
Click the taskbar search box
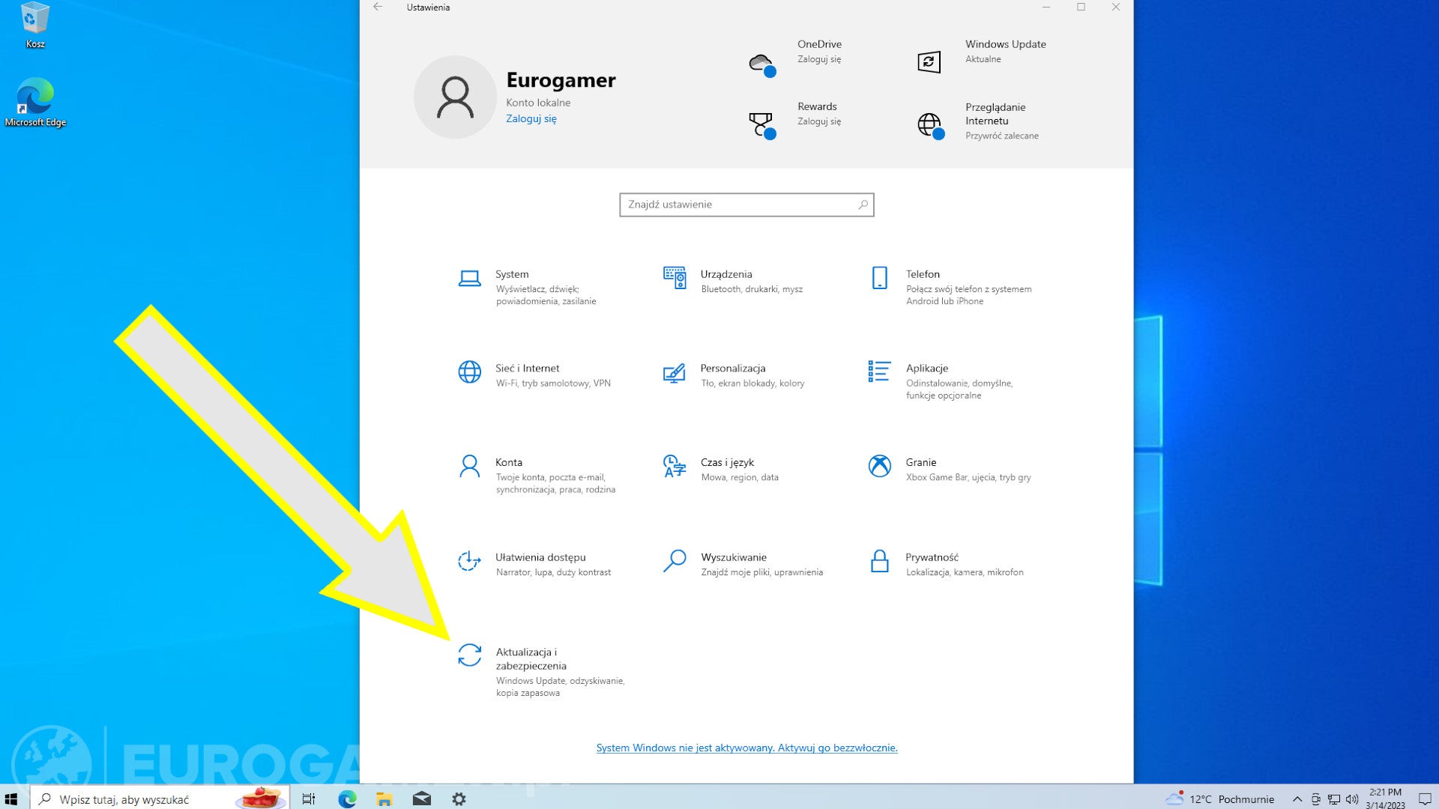159,799
